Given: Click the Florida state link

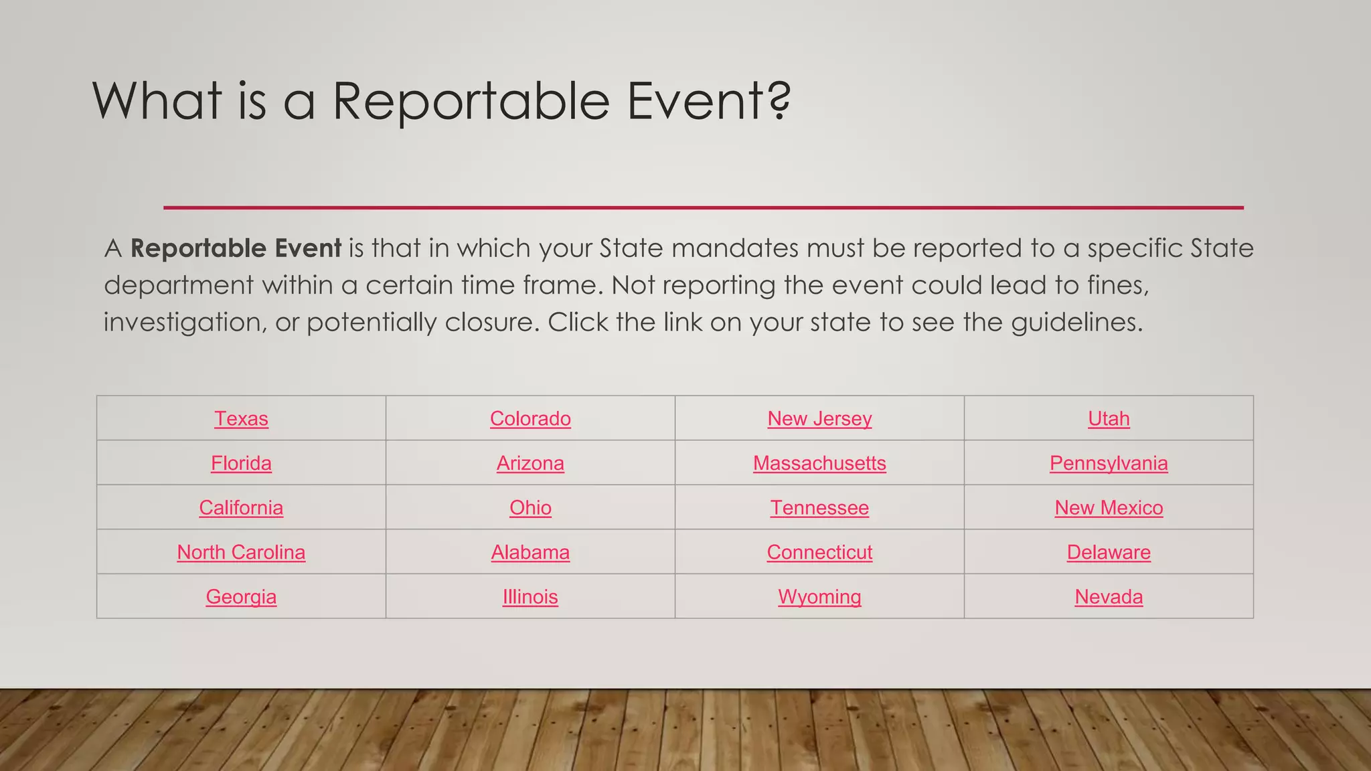Looking at the screenshot, I should pyautogui.click(x=241, y=463).
